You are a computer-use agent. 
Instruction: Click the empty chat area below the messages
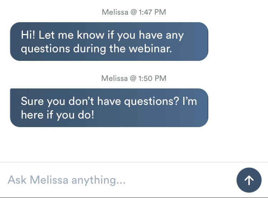click(134, 145)
